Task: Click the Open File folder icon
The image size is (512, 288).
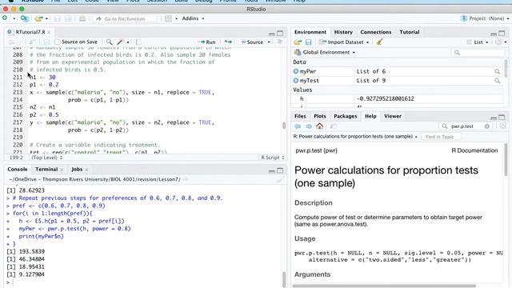Action: (39, 18)
